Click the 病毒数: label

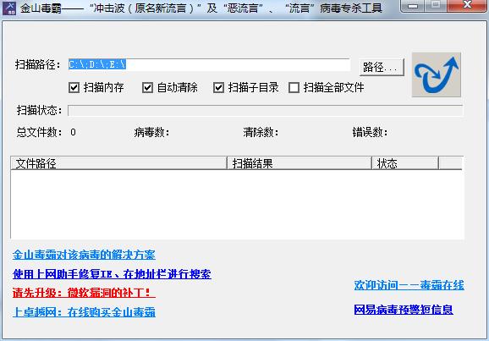[152, 133]
